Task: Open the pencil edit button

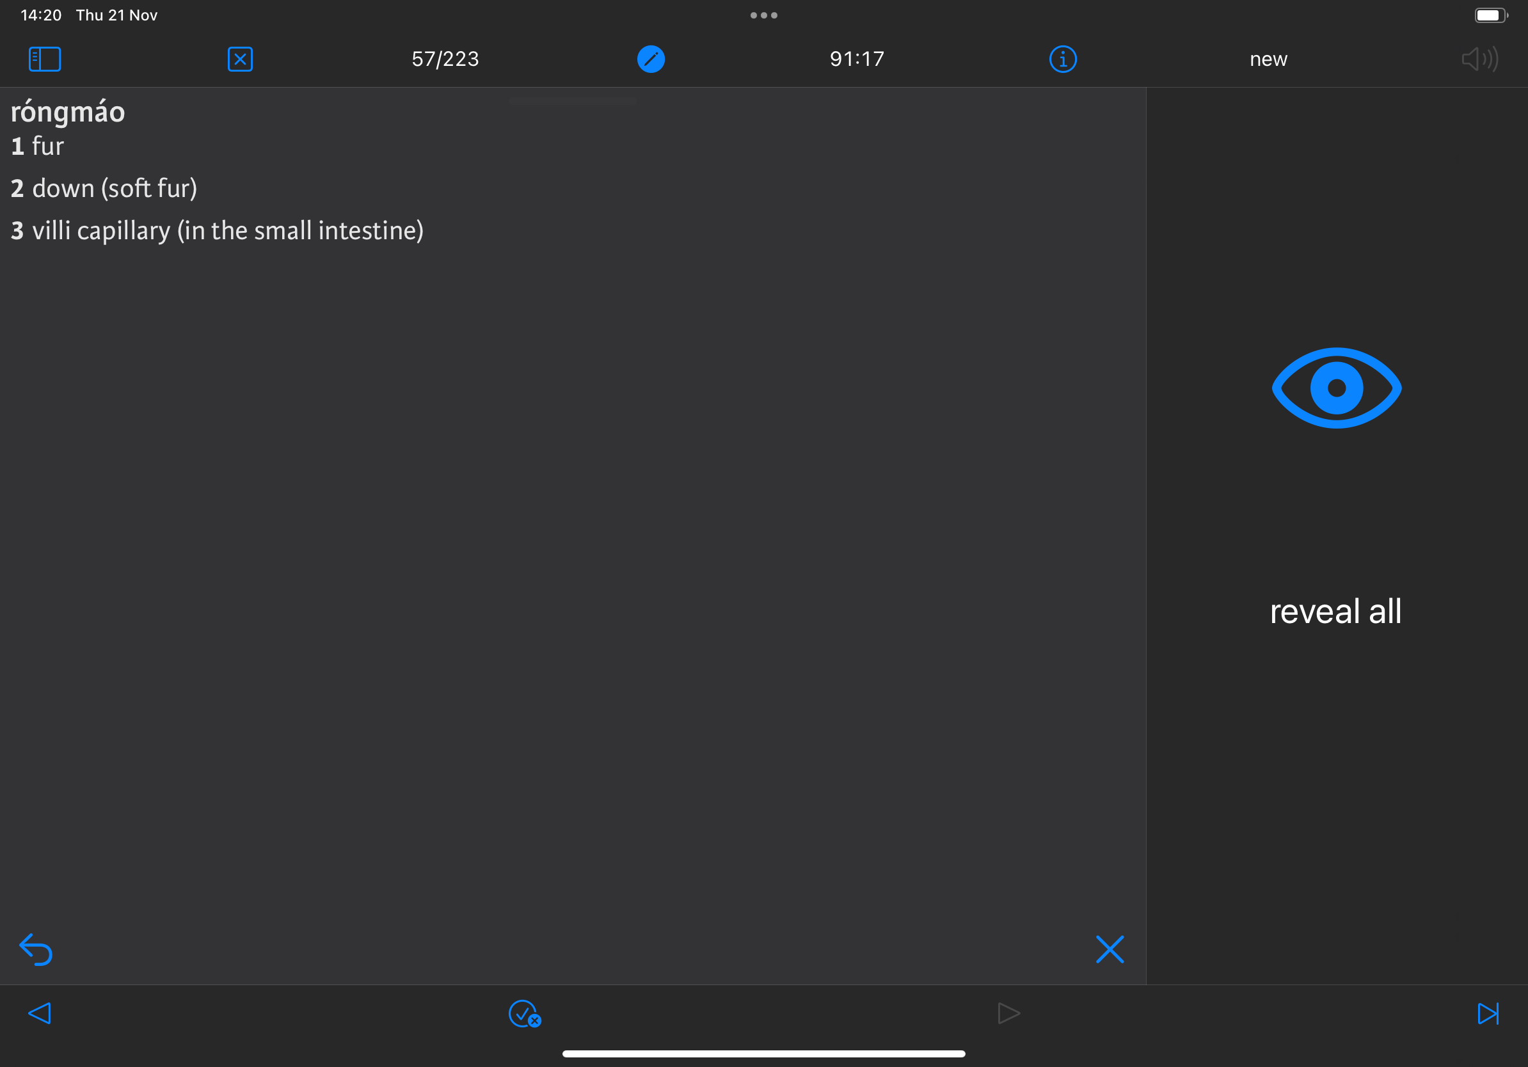Action: coord(651,59)
